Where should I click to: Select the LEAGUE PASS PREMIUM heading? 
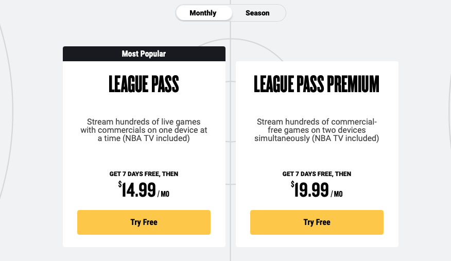pos(317,84)
